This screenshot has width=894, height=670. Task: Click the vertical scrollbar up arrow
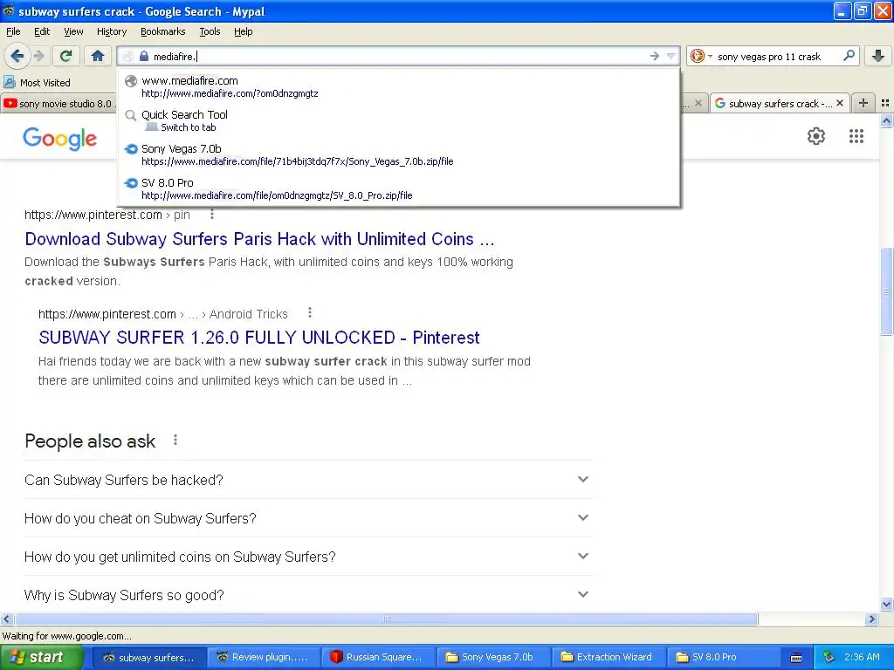point(887,120)
